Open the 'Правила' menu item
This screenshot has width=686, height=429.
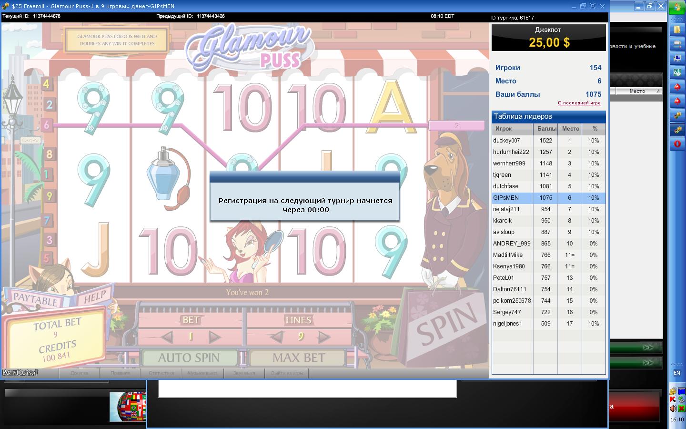pyautogui.click(x=120, y=373)
